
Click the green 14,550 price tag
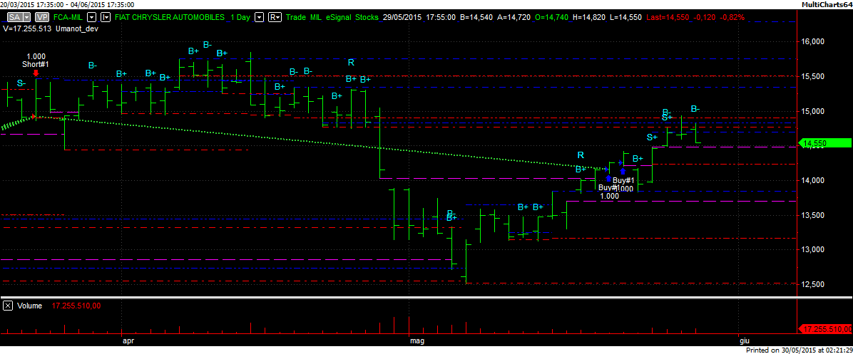(x=823, y=143)
